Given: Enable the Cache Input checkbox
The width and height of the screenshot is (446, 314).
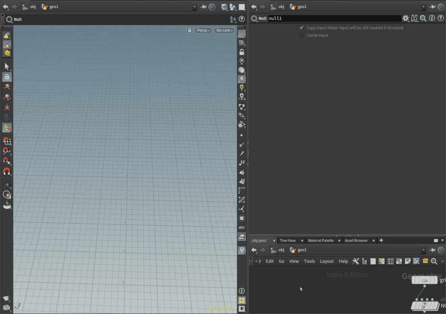Looking at the screenshot, I should tap(301, 35).
